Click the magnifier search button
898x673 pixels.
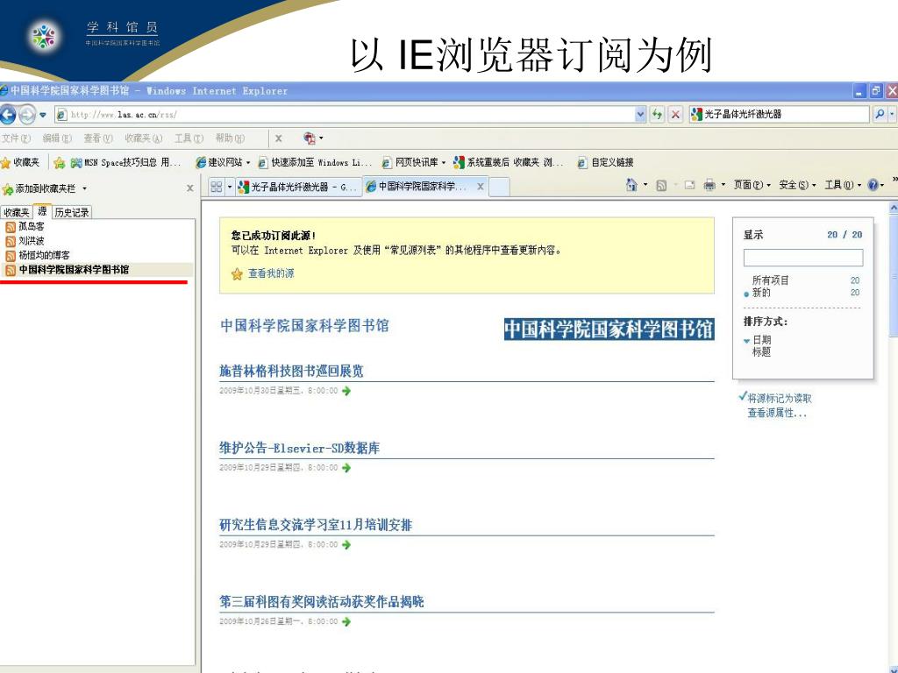point(880,114)
